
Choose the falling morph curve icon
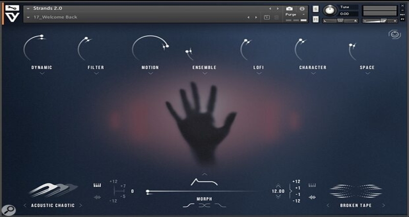pyautogui.click(x=221, y=206)
